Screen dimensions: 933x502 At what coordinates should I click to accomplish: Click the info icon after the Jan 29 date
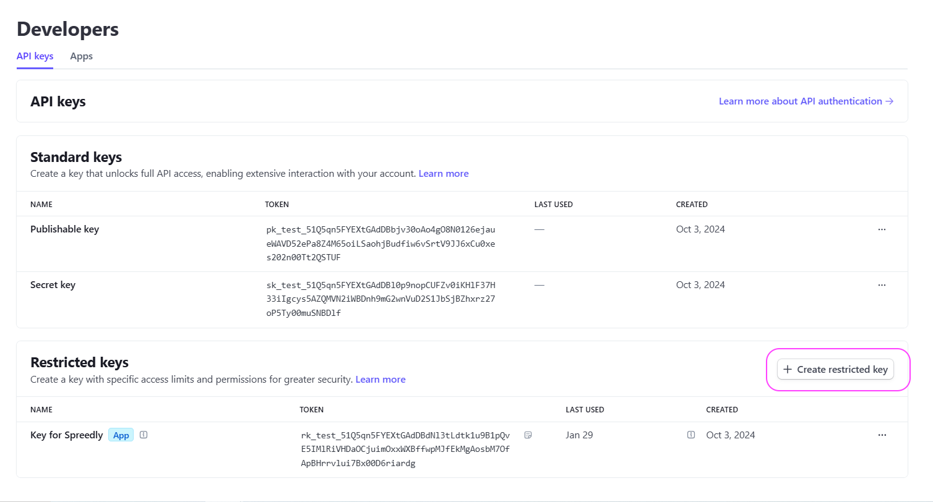(691, 435)
